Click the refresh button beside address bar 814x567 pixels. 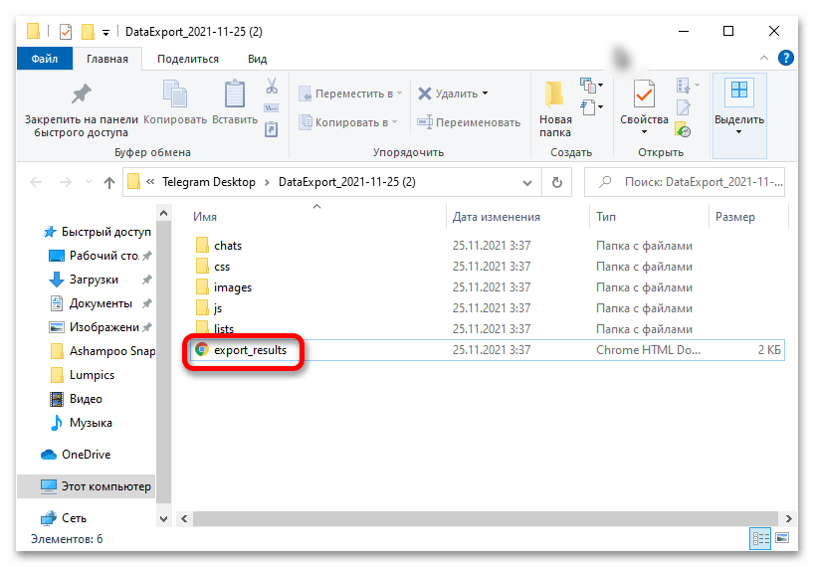click(x=556, y=182)
